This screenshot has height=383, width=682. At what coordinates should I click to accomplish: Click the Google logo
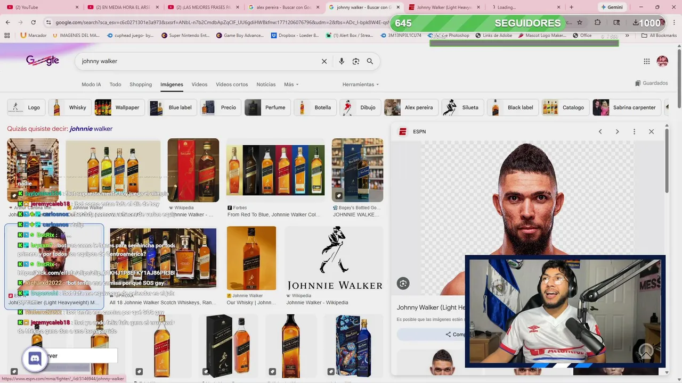(x=43, y=61)
